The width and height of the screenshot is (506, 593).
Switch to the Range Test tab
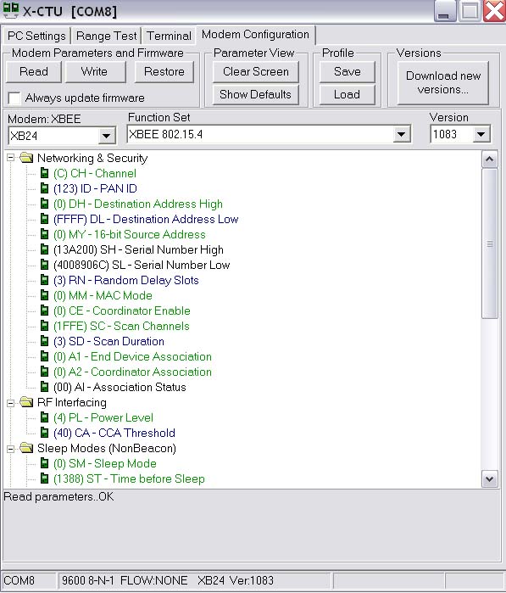pos(106,36)
